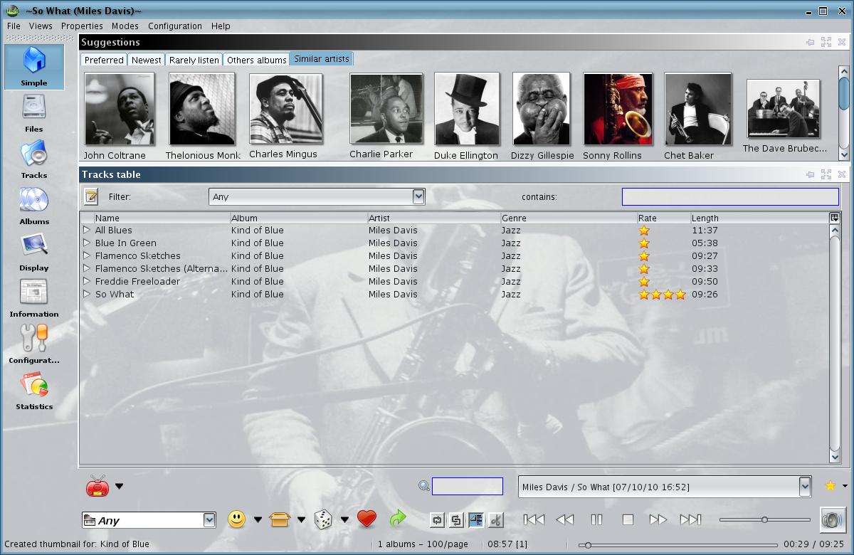Select Dizzy Gillespie thumbnail
The height and width of the screenshot is (555, 854).
pos(541,110)
